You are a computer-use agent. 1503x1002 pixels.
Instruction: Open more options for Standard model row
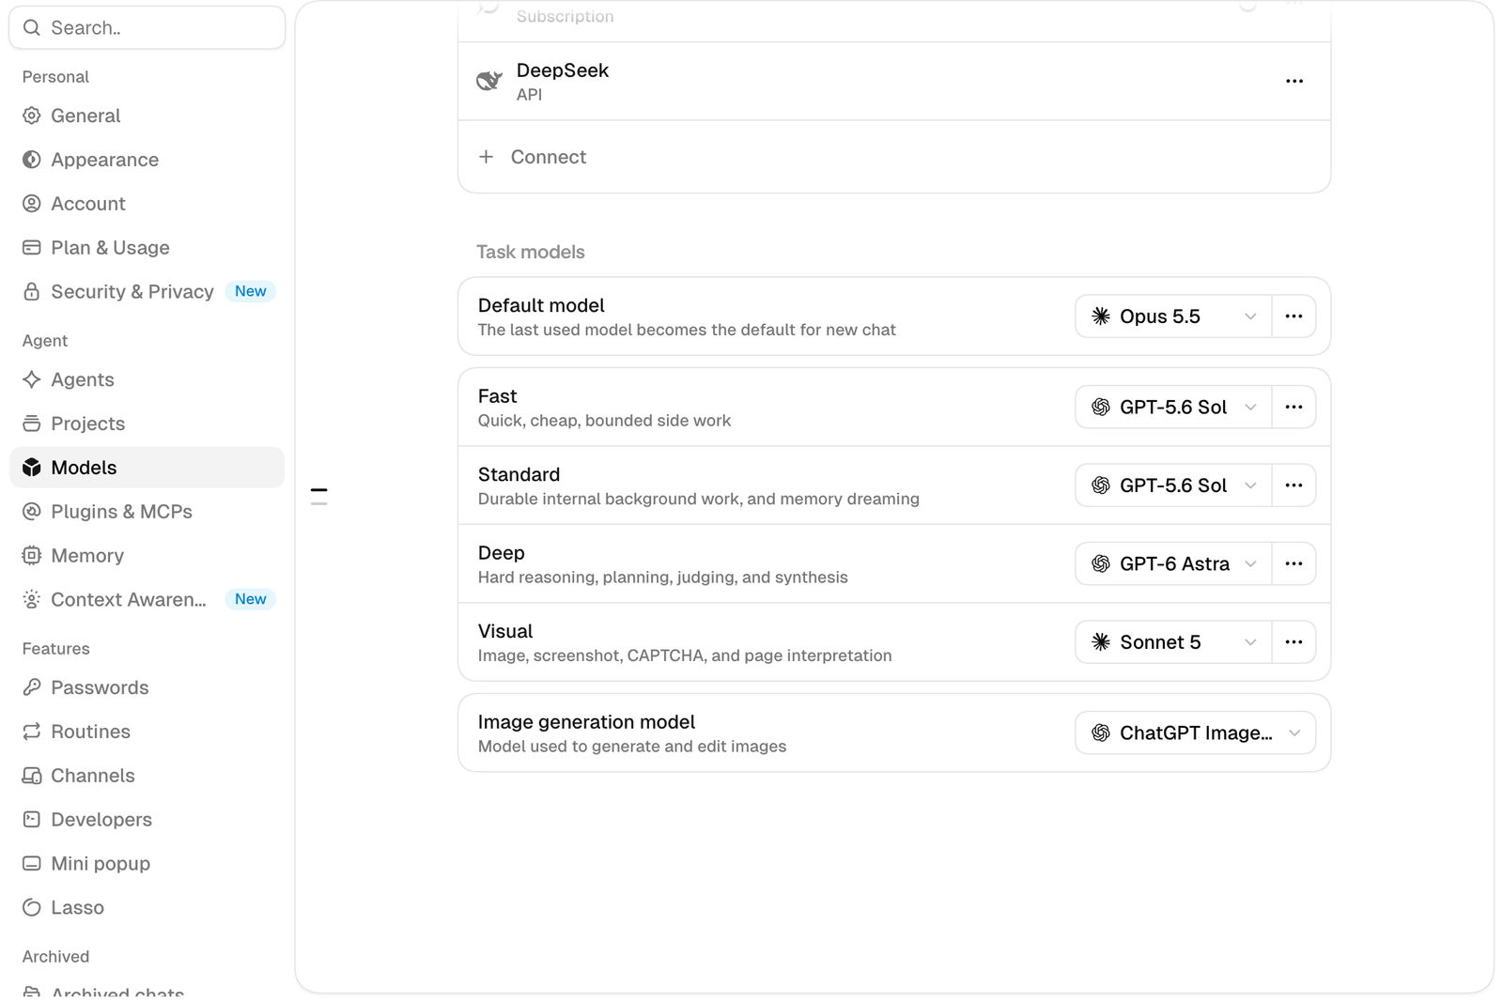coord(1294,486)
